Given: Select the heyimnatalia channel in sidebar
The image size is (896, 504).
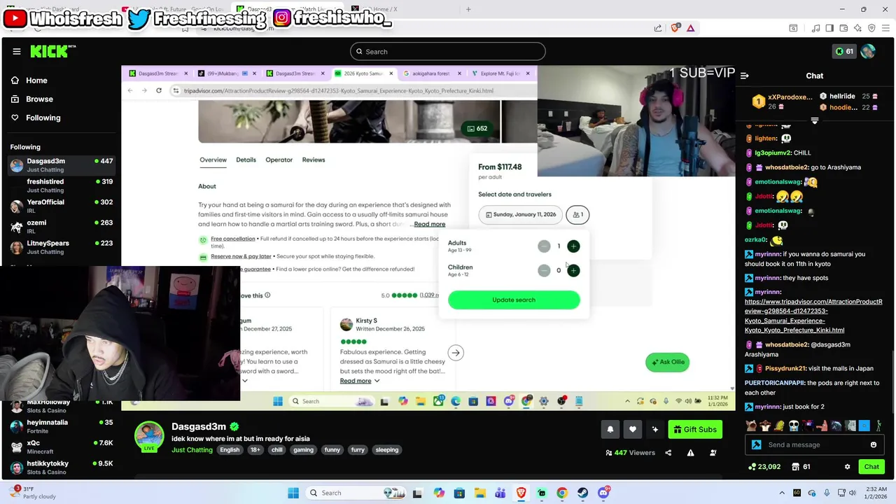Looking at the screenshot, I should coord(62,426).
